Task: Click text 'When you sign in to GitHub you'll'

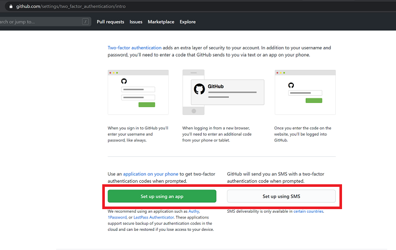Action: [x=138, y=128]
